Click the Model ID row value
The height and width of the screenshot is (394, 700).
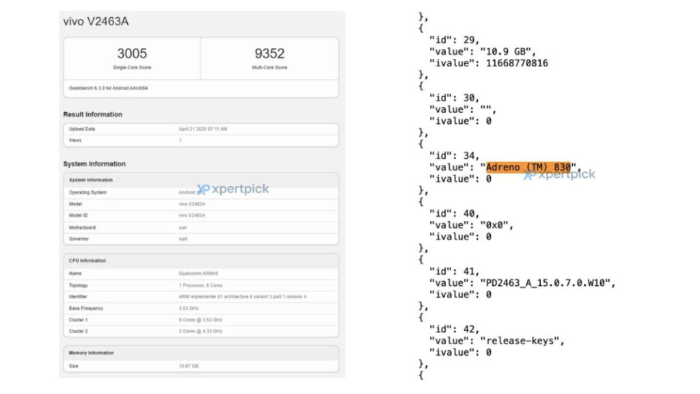[192, 215]
